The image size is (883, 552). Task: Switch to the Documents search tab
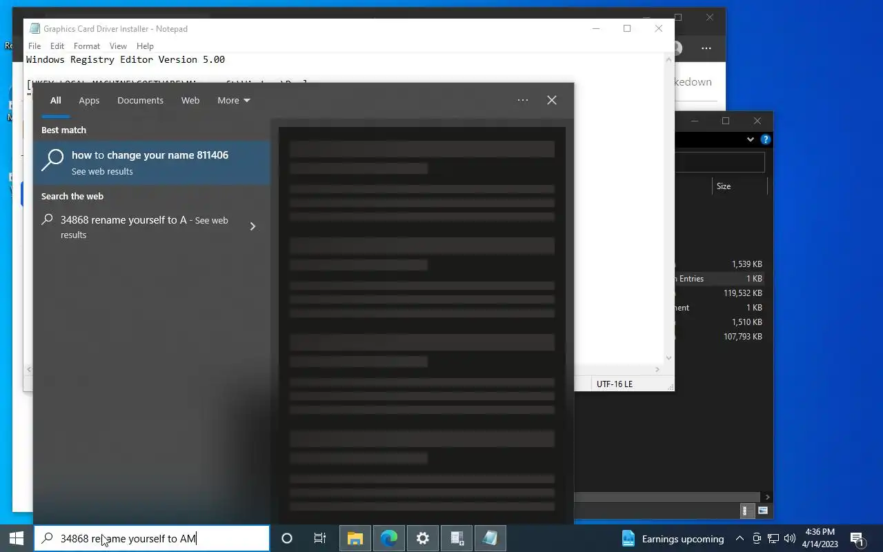(140, 100)
